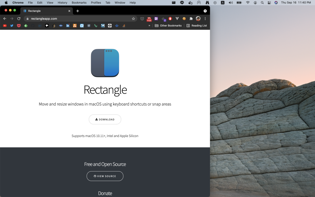This screenshot has height=197, width=315.
Task: Click the 'Free and Open Source' heading
Action: pos(105,164)
